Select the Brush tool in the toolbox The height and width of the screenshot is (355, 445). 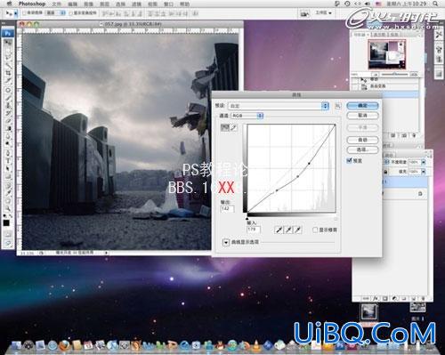pos(8,98)
